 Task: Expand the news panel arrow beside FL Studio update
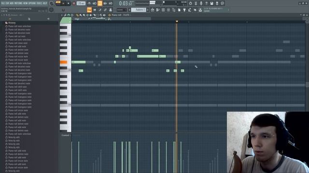tap(228, 10)
